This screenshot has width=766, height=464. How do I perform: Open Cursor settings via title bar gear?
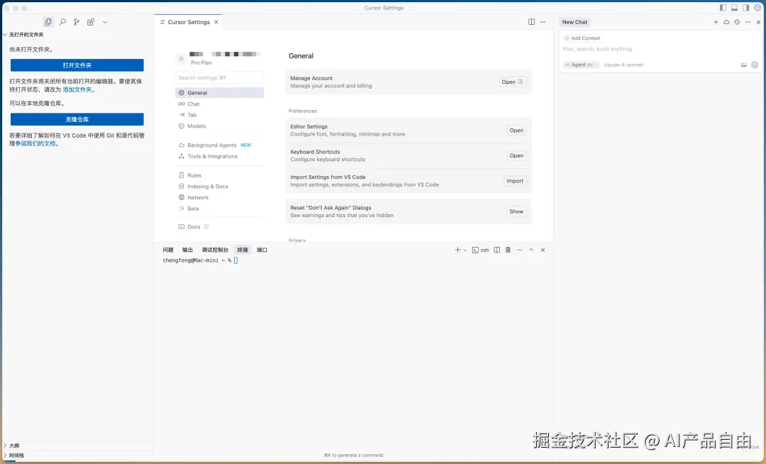757,8
